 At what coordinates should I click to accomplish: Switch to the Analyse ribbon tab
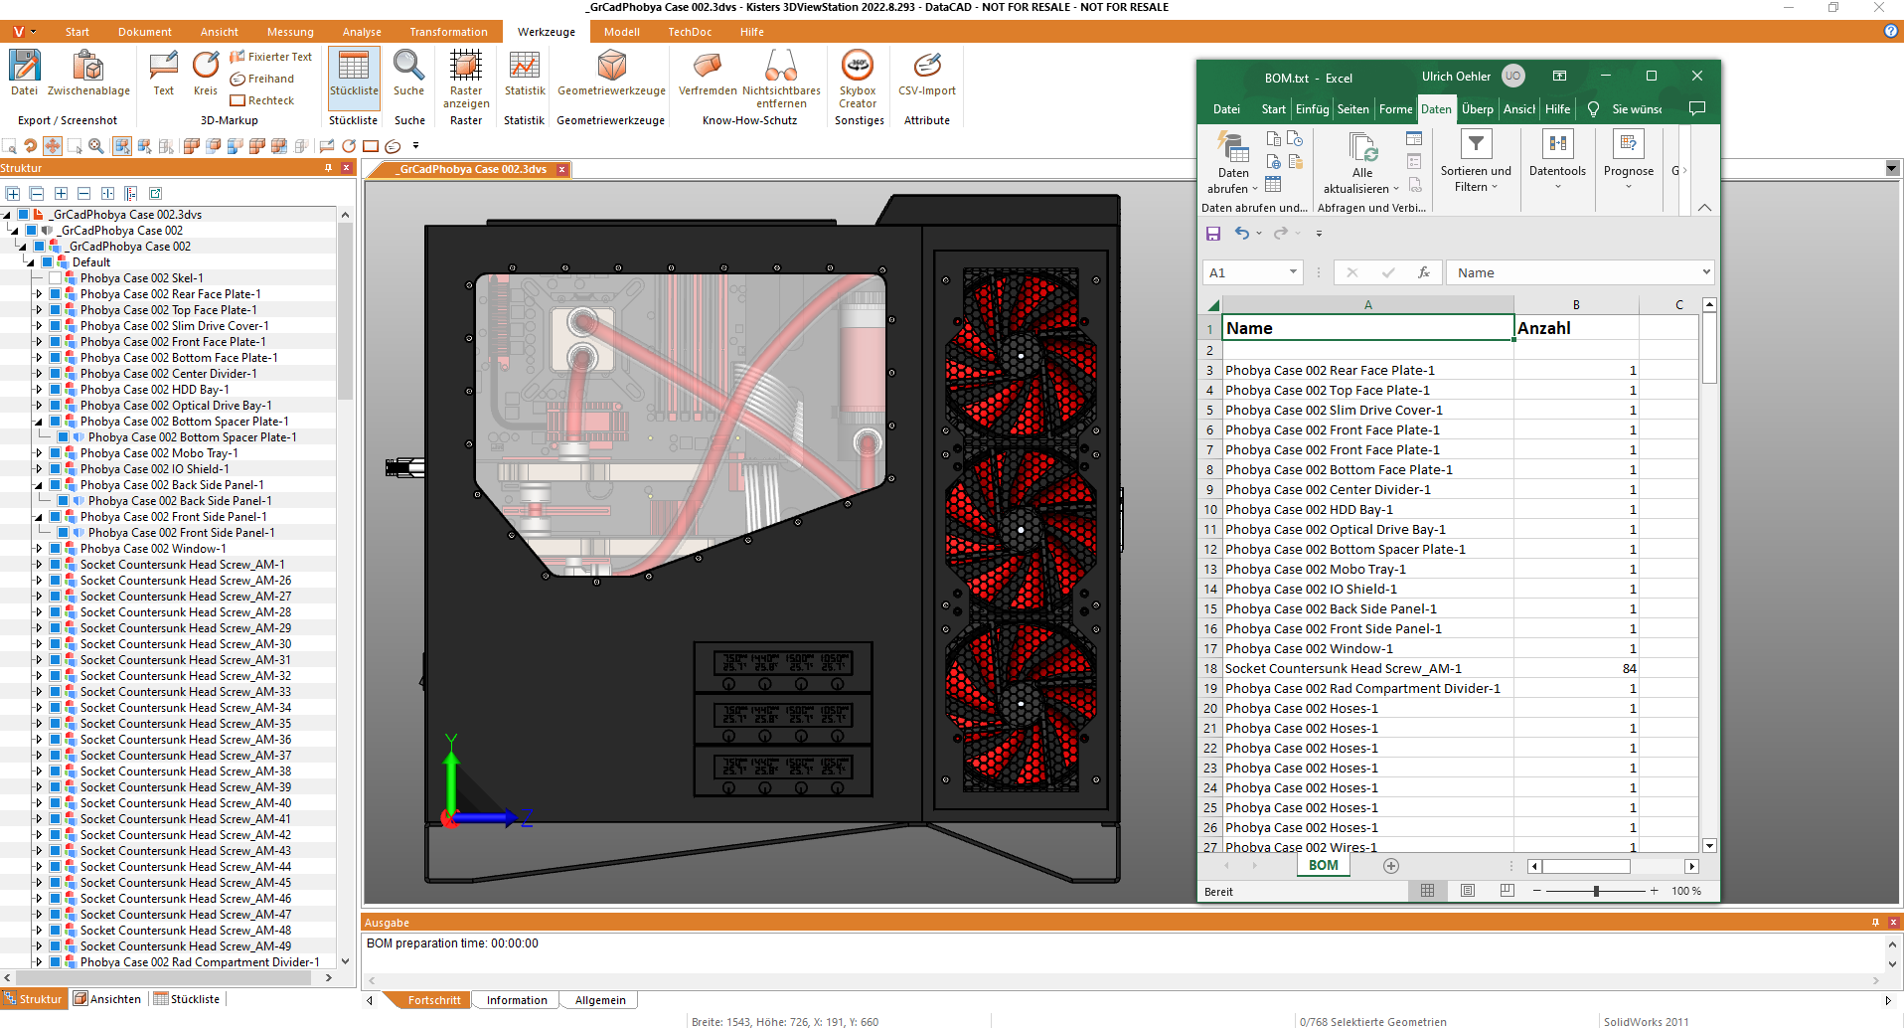point(362,31)
